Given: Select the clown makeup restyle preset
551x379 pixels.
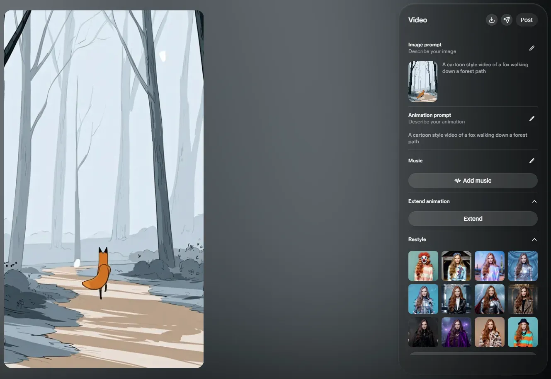Looking at the screenshot, I should pos(423,266).
